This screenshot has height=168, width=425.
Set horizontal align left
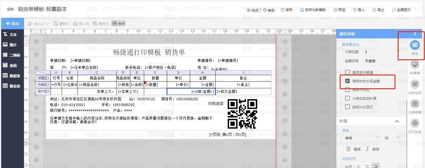coord(359,166)
